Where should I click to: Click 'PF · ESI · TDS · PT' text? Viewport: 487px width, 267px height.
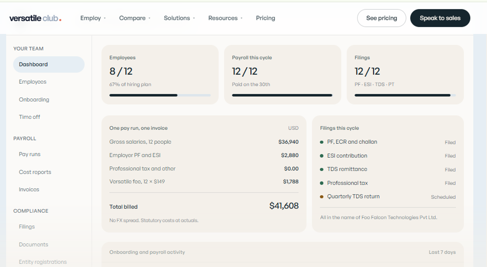pyautogui.click(x=375, y=85)
